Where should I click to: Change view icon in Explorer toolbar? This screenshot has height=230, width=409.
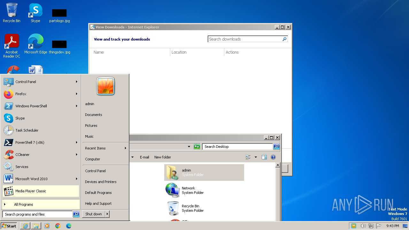(x=248, y=157)
